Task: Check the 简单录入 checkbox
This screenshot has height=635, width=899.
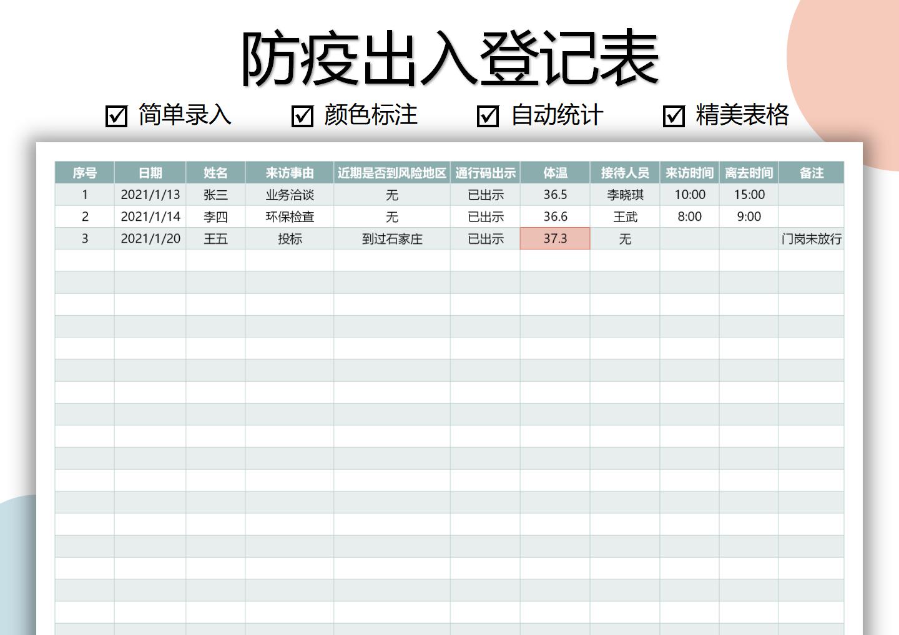Action: click(115, 115)
